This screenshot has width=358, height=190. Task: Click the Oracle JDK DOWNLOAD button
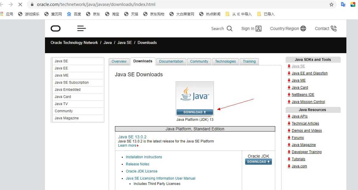[x=259, y=161]
